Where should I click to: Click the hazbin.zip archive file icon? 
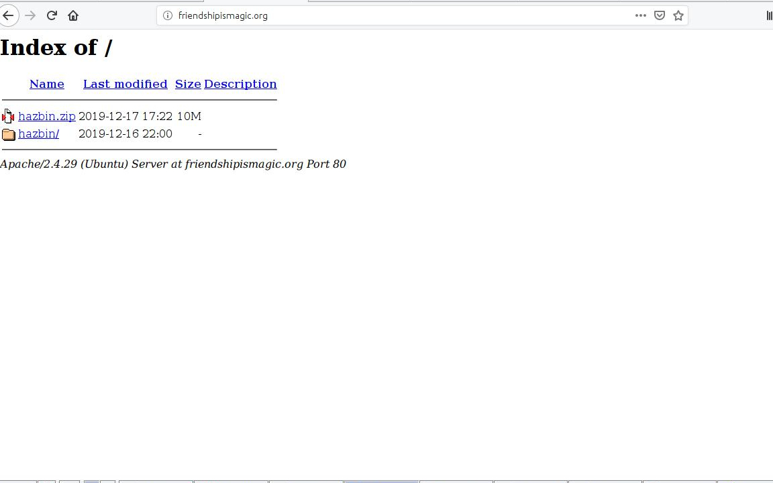click(x=8, y=117)
